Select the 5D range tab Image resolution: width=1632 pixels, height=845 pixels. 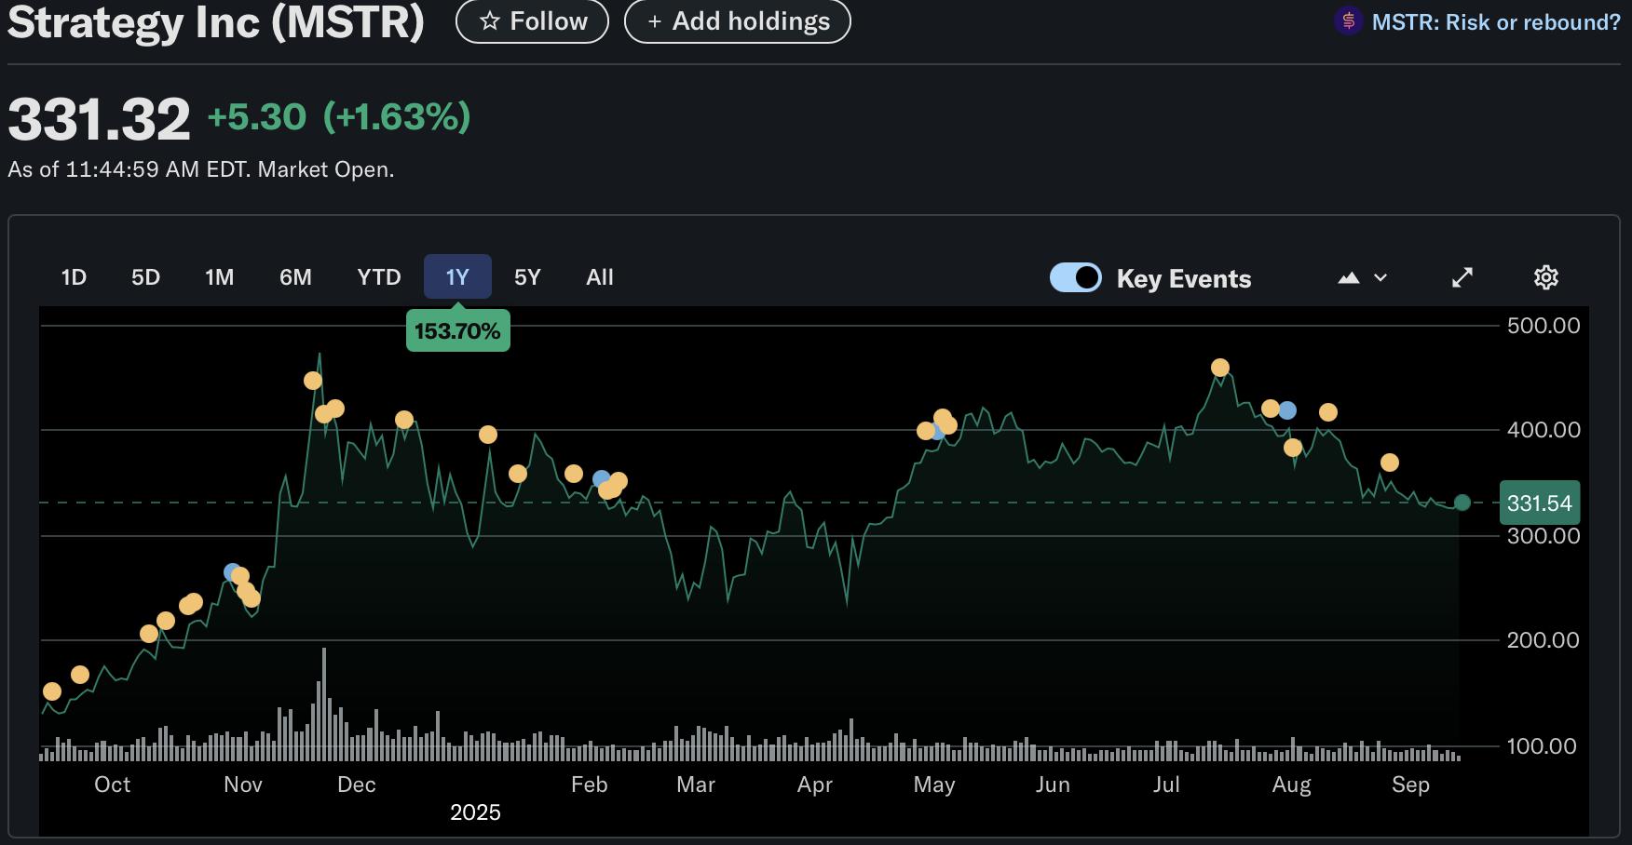145,277
